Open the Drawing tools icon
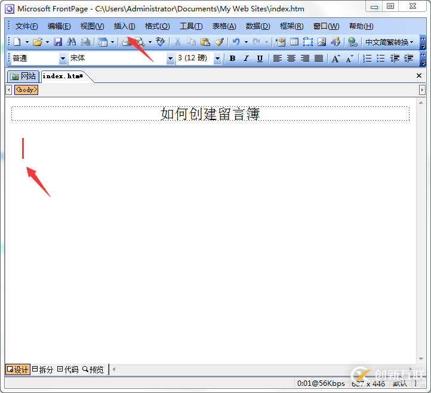This screenshot has width=431, height=393. (335, 42)
